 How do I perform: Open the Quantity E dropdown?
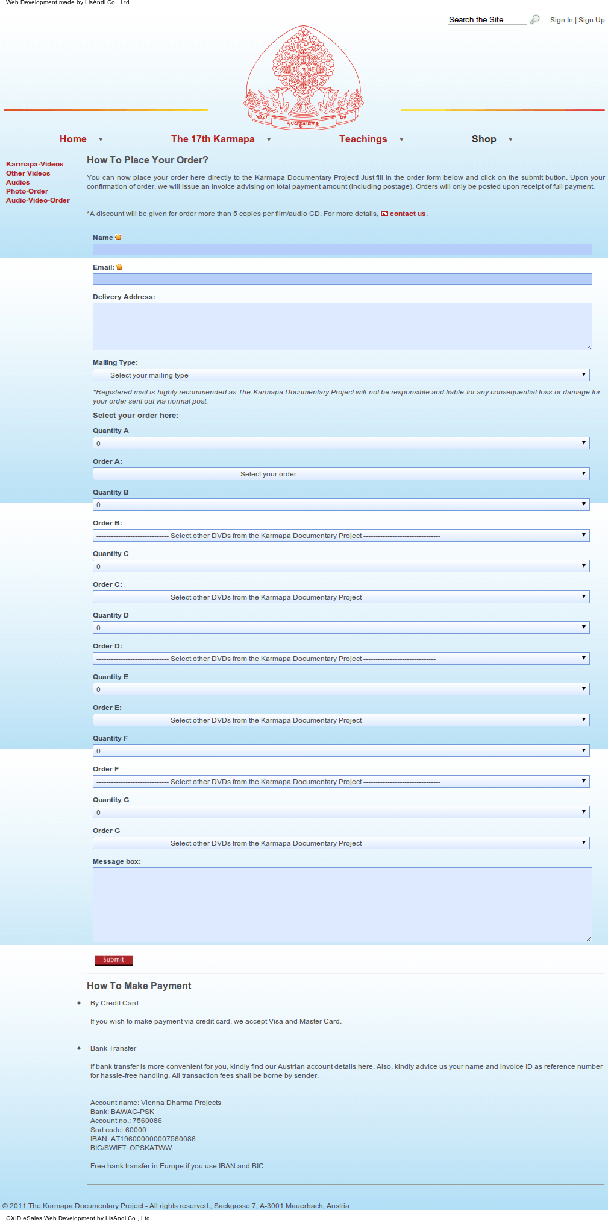pos(341,689)
